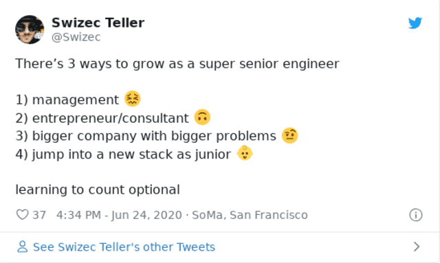Click the 'learning to count optional' text

point(98,190)
